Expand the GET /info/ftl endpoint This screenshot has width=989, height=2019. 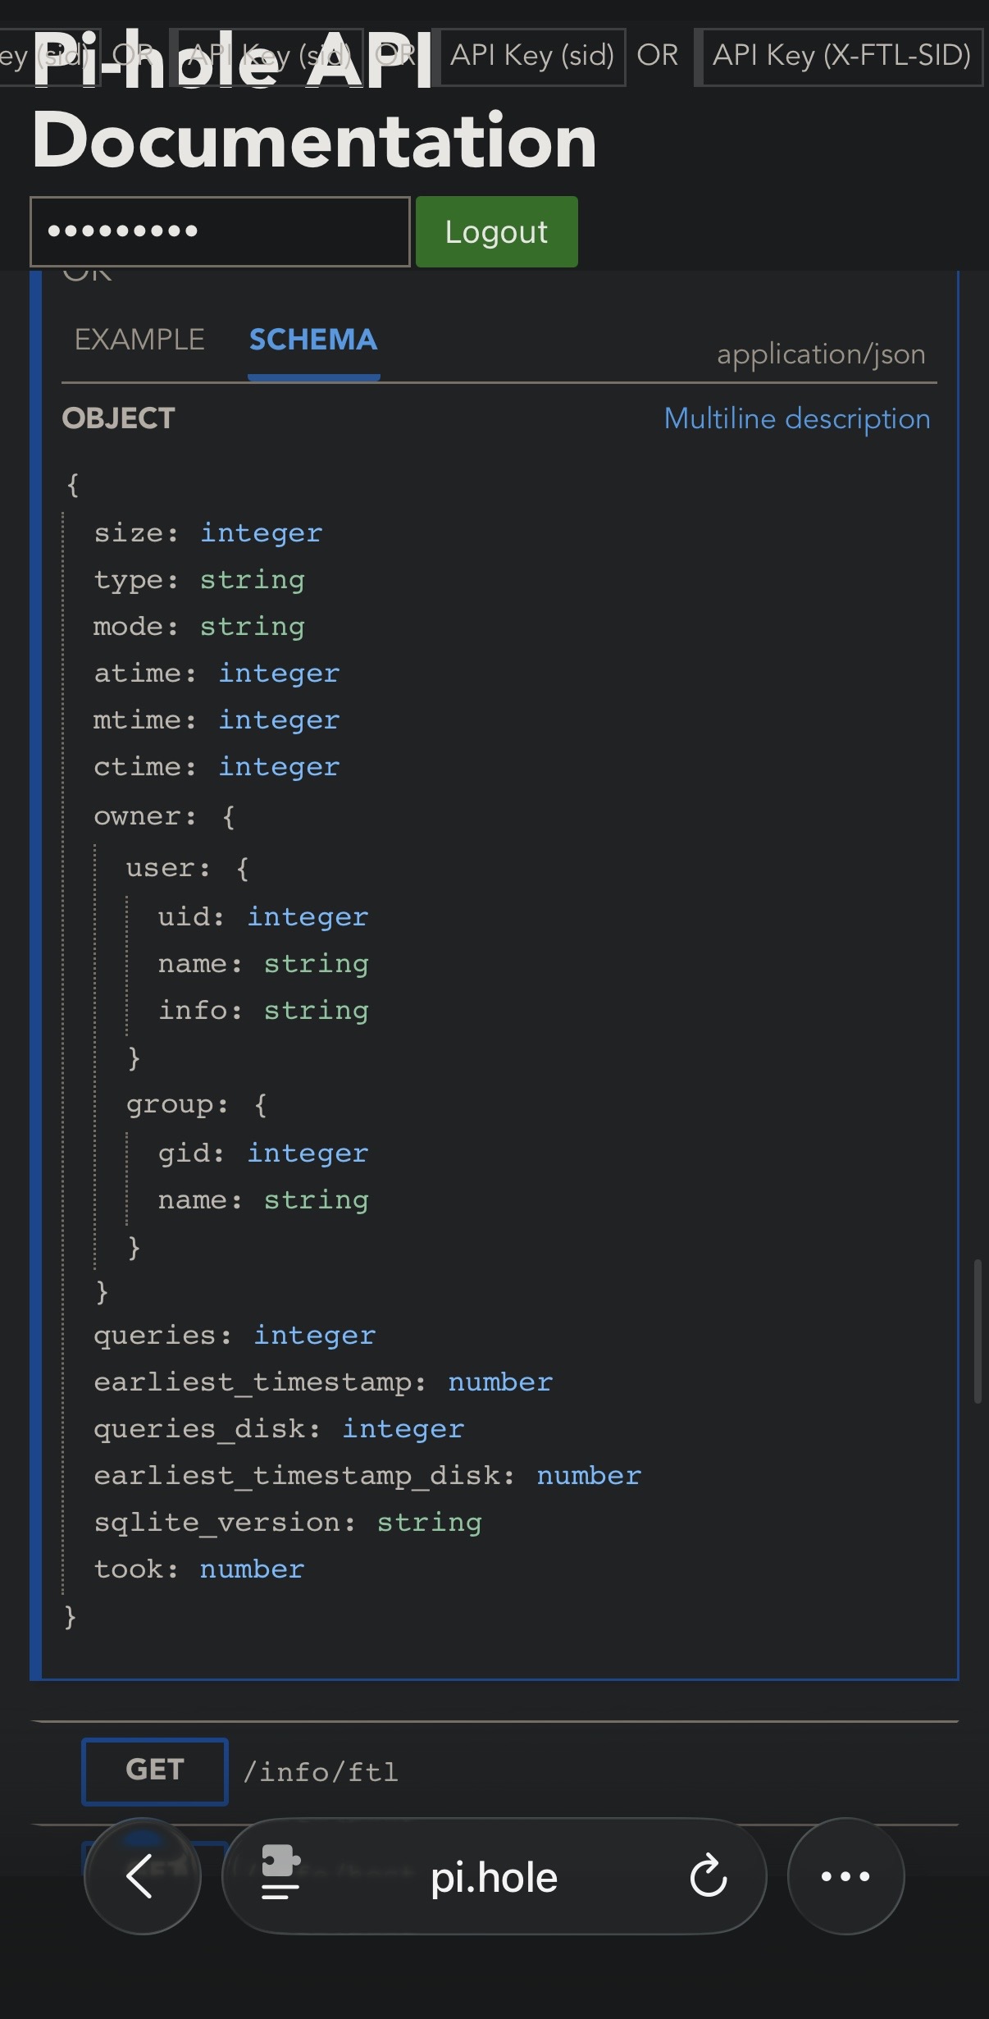[x=320, y=1772]
